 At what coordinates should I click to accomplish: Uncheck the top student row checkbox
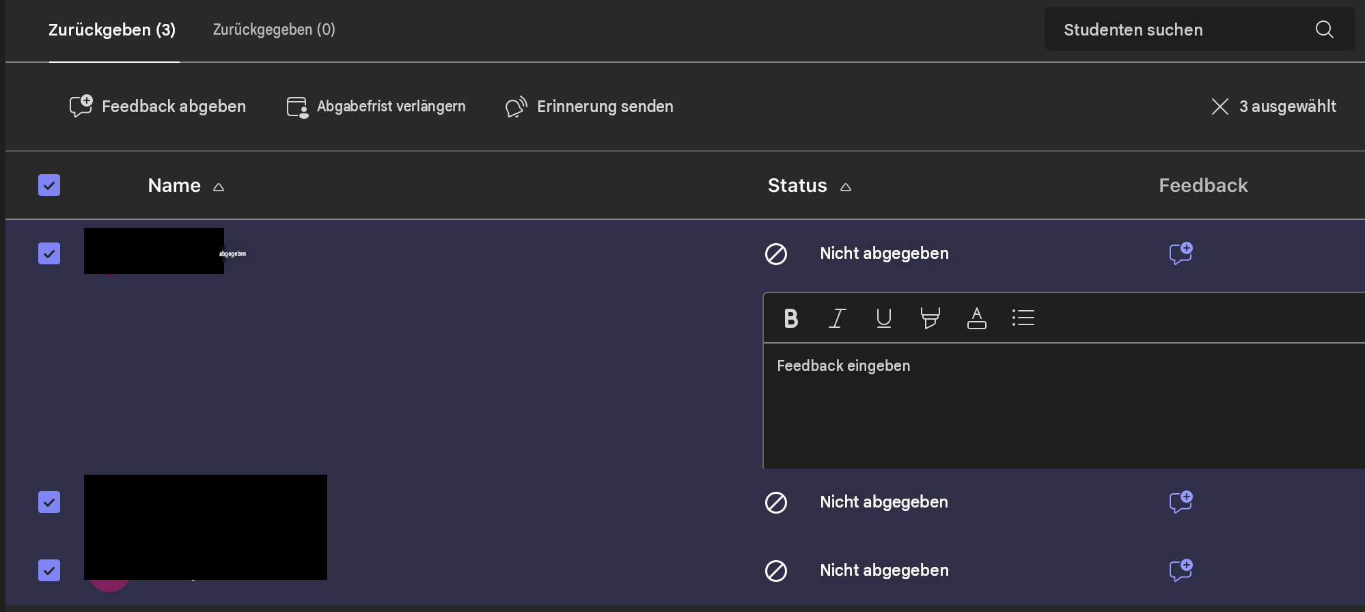pyautogui.click(x=49, y=253)
